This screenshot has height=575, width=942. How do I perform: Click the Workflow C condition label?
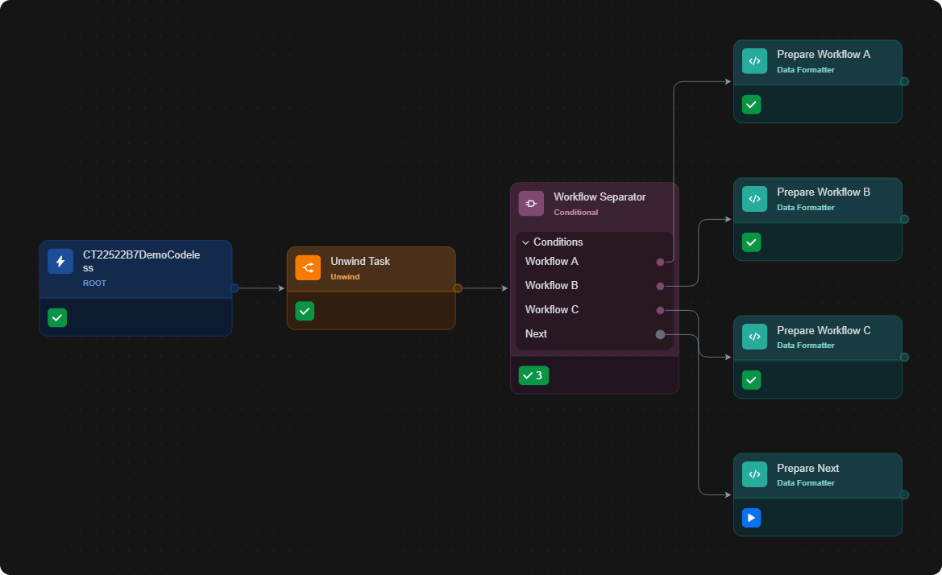click(x=551, y=310)
